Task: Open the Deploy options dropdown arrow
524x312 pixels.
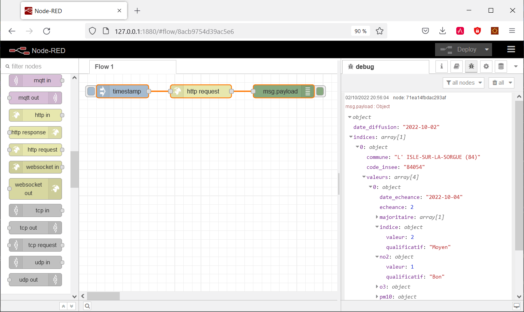Action: 487,50
